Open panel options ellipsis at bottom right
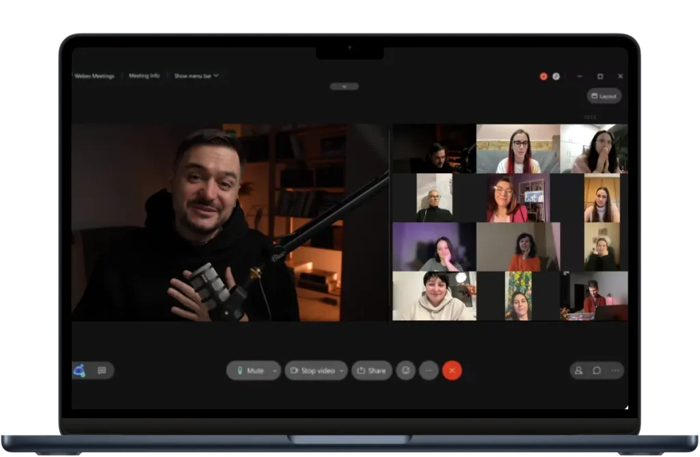This screenshot has width=700, height=457. pos(615,371)
